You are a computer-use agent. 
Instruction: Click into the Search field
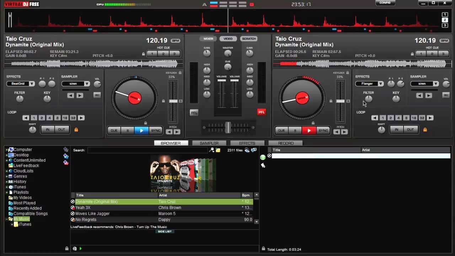tap(148, 150)
